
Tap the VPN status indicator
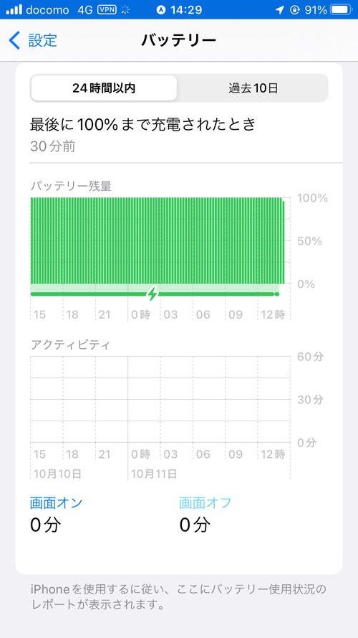(x=107, y=10)
